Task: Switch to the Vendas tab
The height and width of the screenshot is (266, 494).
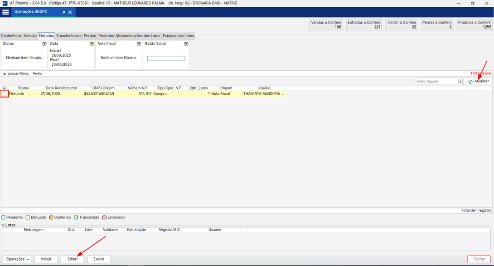Action: [30, 36]
